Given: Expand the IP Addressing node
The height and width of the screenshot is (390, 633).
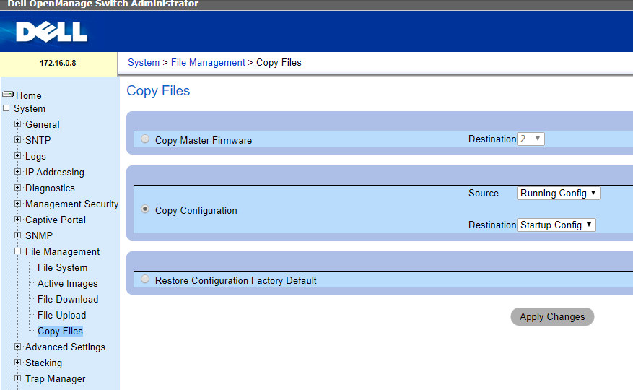Looking at the screenshot, I should pos(18,172).
